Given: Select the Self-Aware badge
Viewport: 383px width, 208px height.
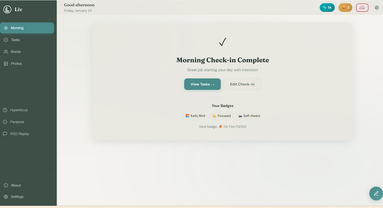Looking at the screenshot, I should 249,116.
